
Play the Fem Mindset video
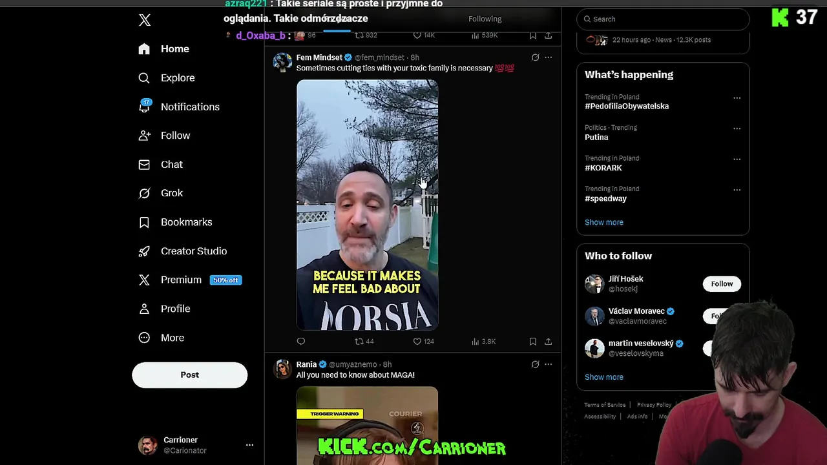coord(367,205)
